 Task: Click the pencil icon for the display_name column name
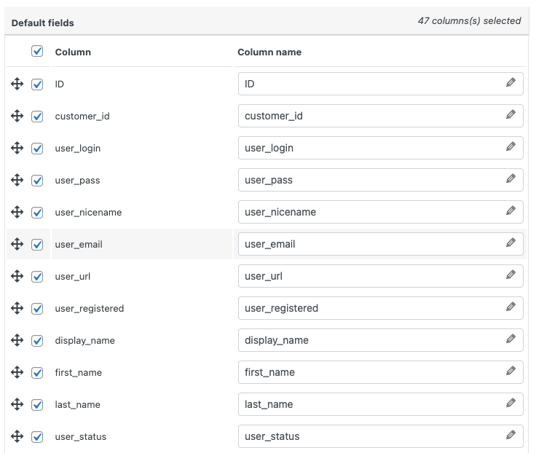pyautogui.click(x=511, y=339)
